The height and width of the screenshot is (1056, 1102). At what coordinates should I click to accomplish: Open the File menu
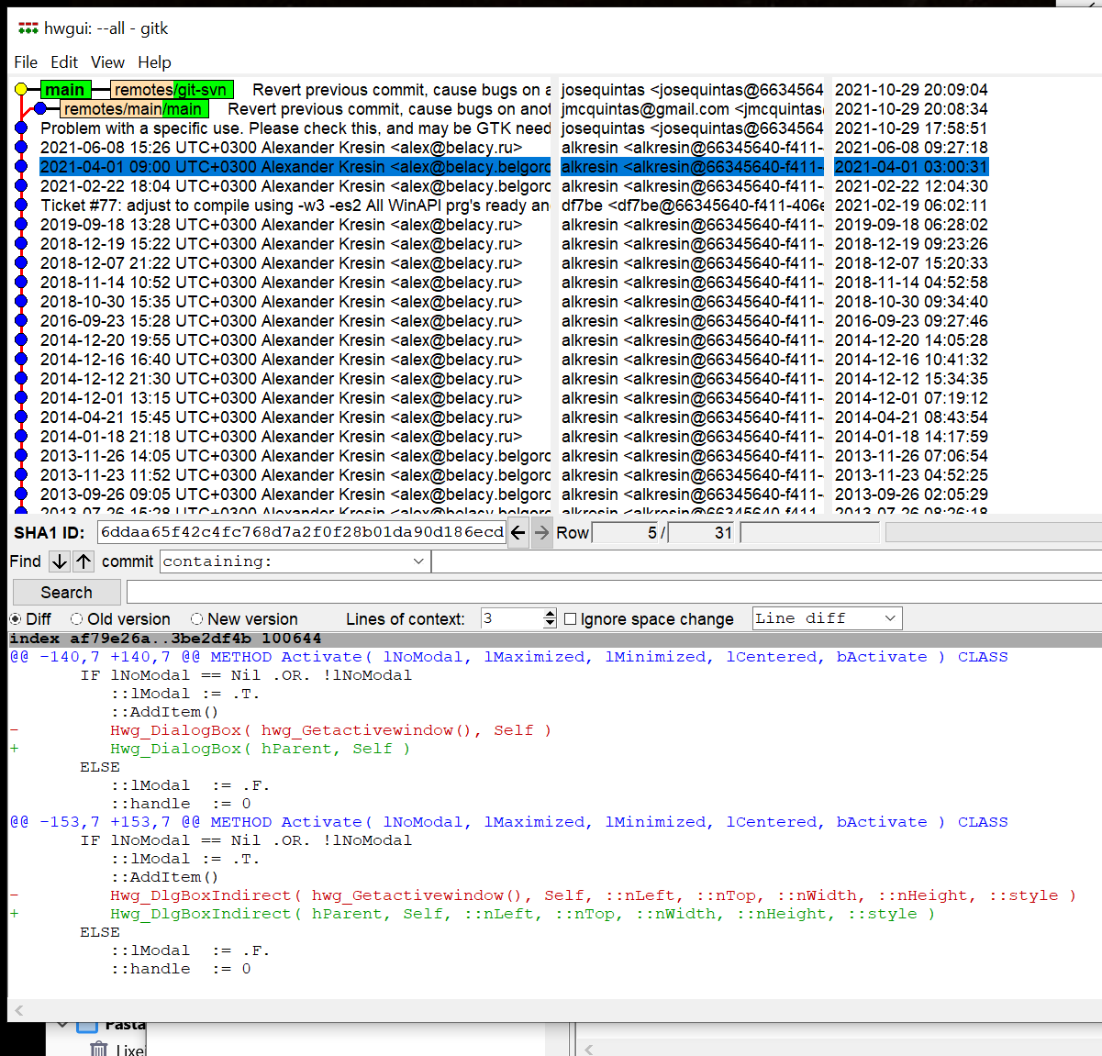[26, 62]
